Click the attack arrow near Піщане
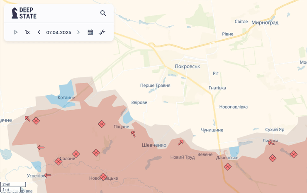 coord(133,134)
